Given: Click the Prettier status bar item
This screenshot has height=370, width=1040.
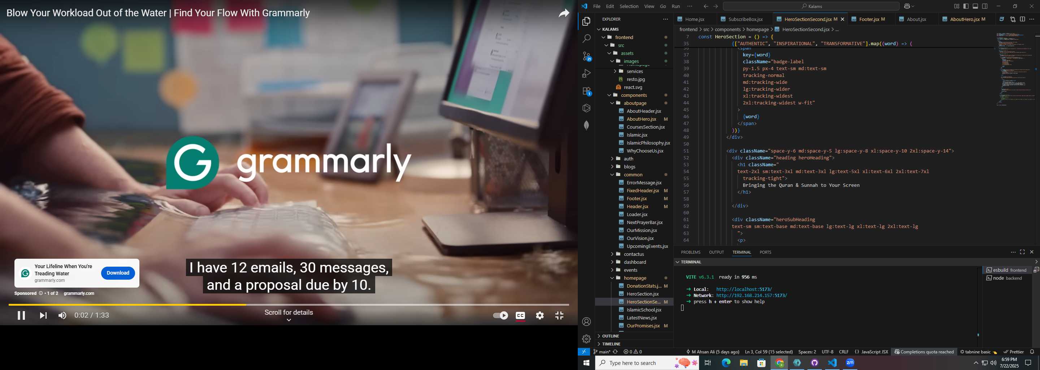Looking at the screenshot, I should [x=1013, y=352].
